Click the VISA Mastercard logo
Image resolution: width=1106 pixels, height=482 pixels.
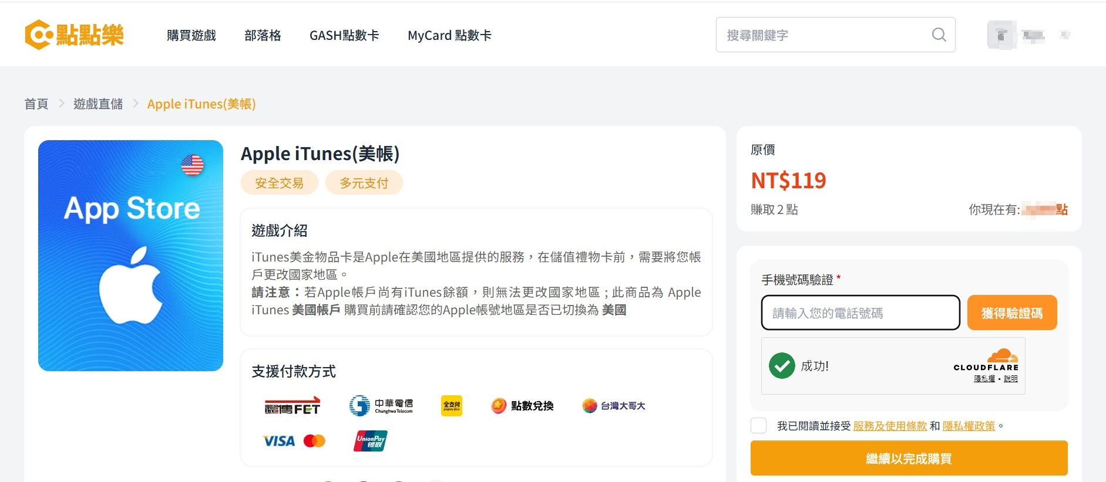[x=294, y=441]
